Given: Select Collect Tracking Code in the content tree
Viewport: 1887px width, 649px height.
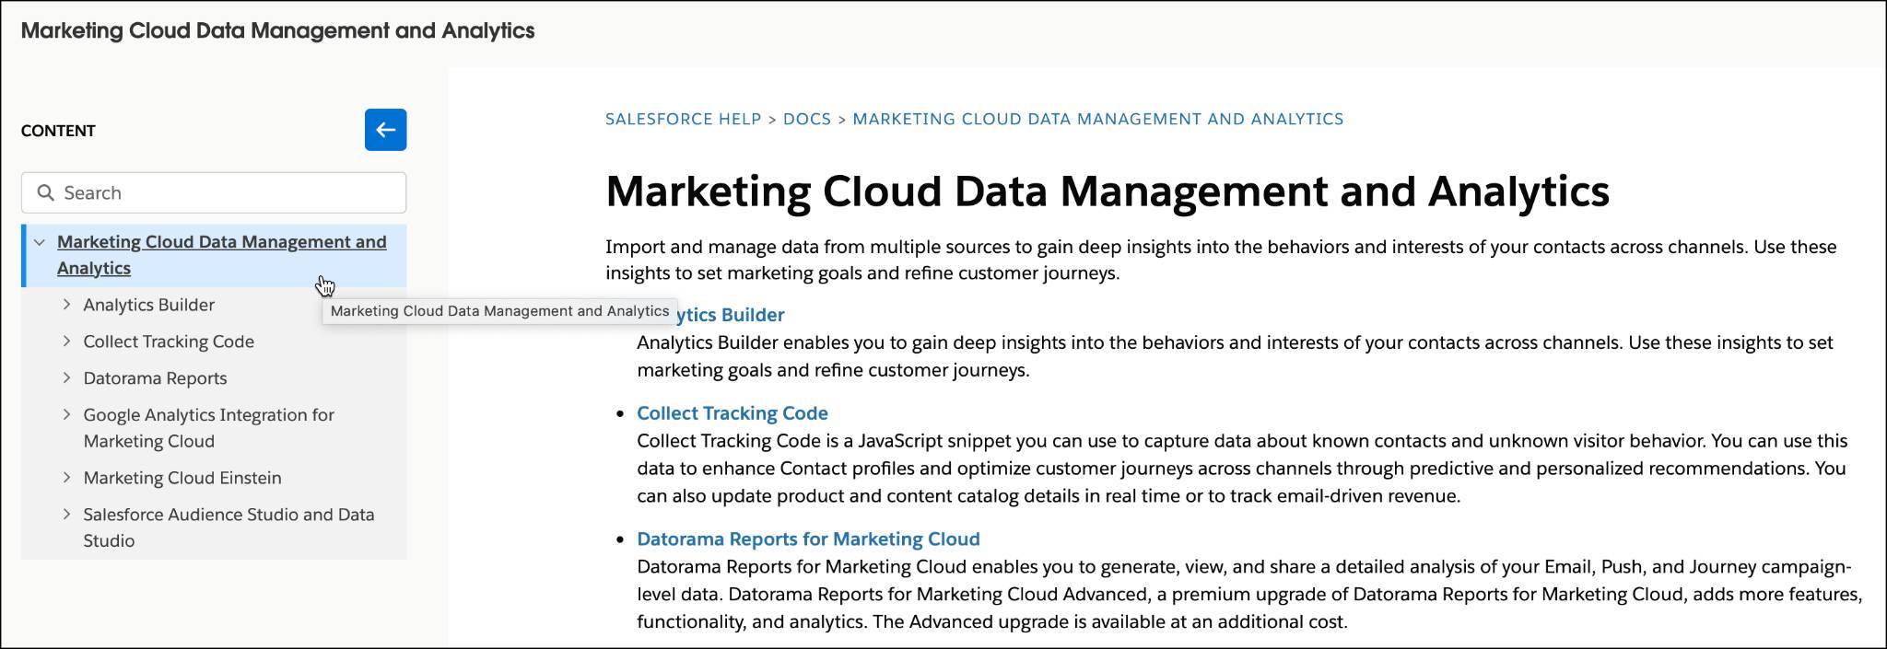Looking at the screenshot, I should point(169,342).
